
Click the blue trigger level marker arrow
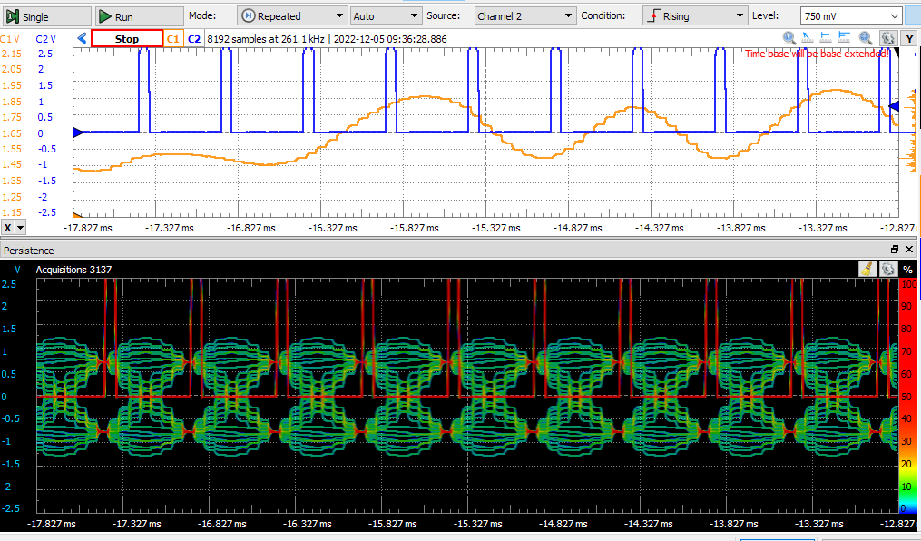(894, 106)
